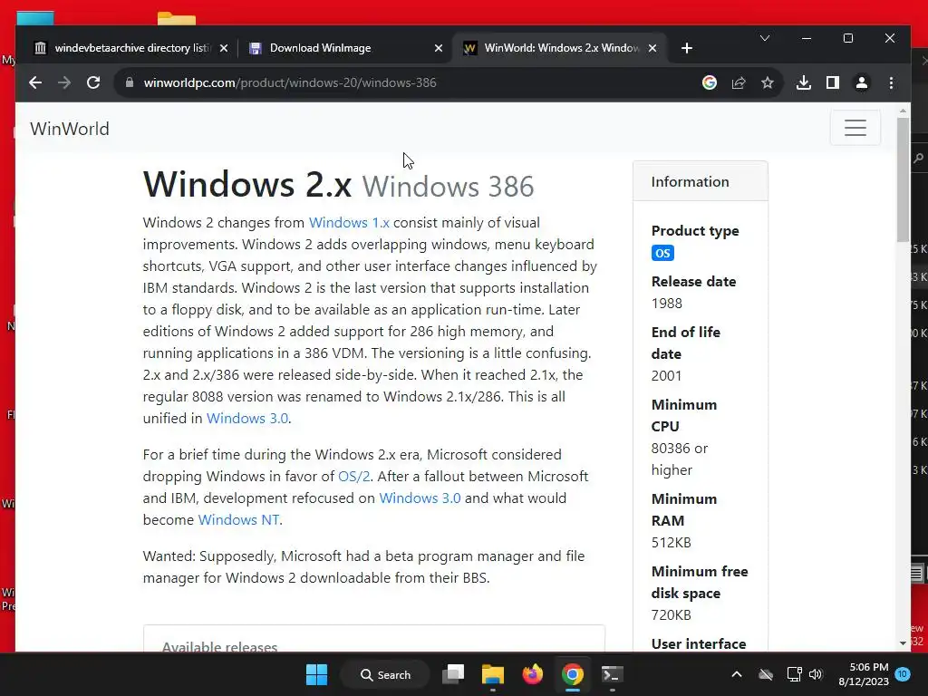Click scrollbar down arrow
The height and width of the screenshot is (696, 928).
[x=903, y=643]
